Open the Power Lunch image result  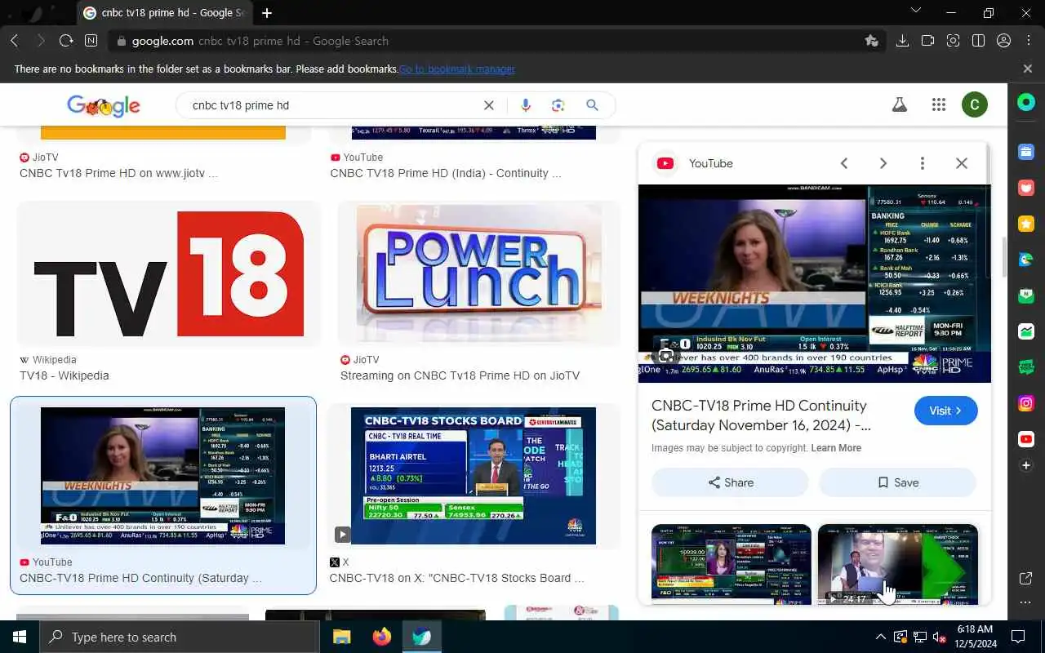coord(479,273)
